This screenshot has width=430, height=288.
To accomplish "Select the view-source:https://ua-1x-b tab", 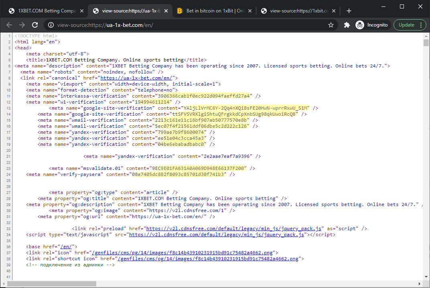I will click(x=131, y=11).
